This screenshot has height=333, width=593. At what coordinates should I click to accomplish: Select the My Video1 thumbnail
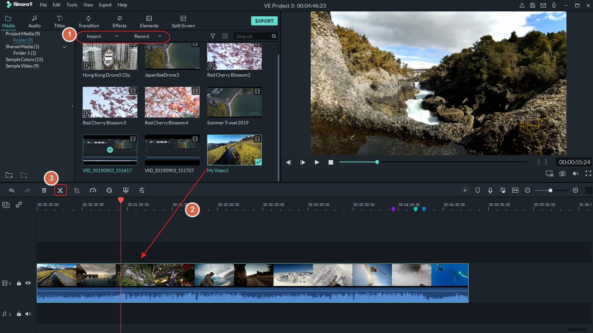[234, 150]
